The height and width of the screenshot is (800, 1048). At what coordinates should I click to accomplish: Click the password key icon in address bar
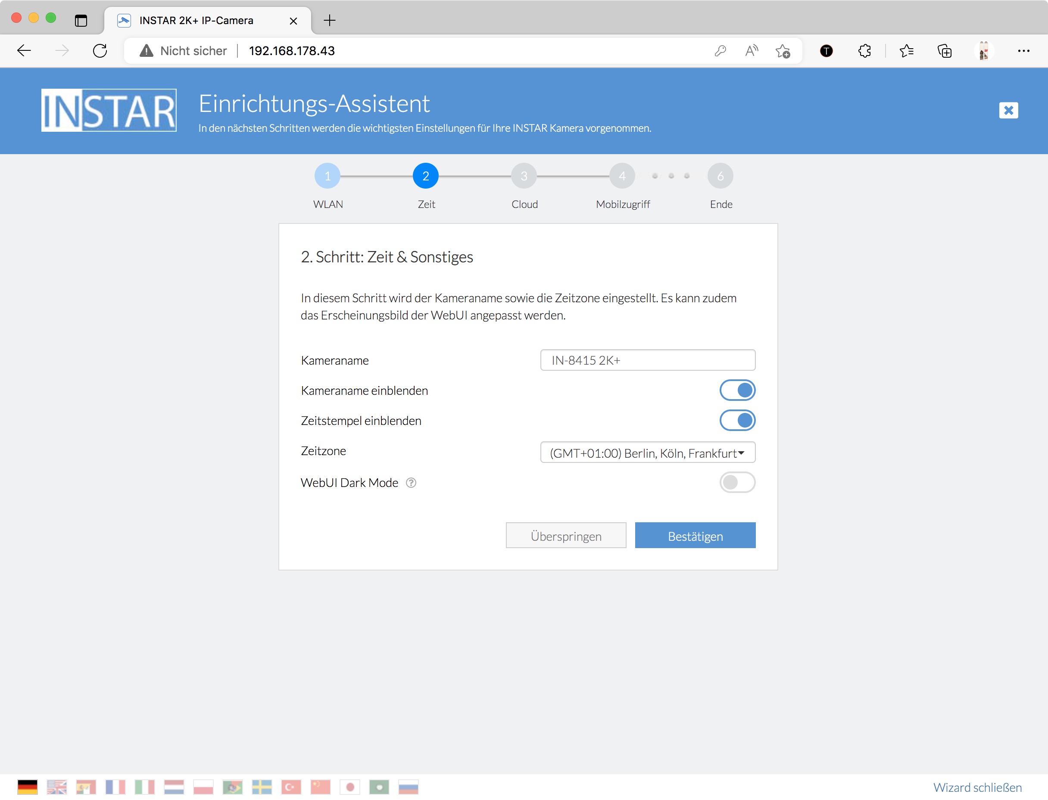coord(720,51)
